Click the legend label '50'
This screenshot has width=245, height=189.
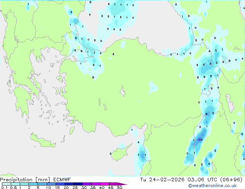point(119,187)
